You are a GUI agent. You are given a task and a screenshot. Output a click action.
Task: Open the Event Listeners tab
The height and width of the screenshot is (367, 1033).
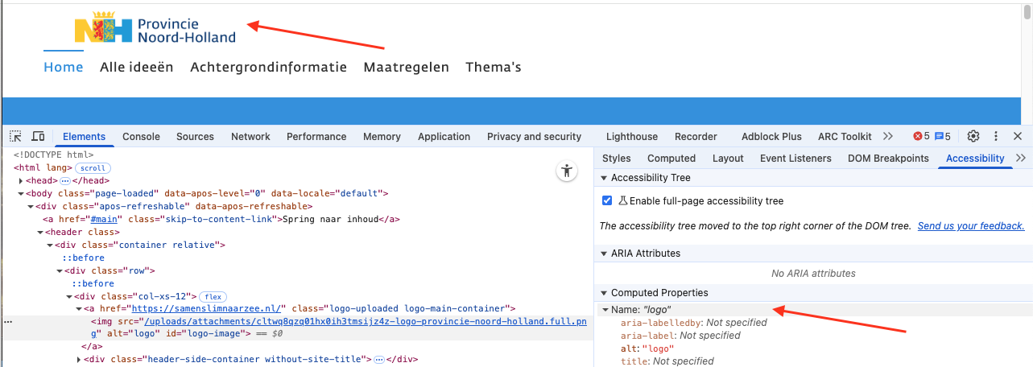pos(795,159)
